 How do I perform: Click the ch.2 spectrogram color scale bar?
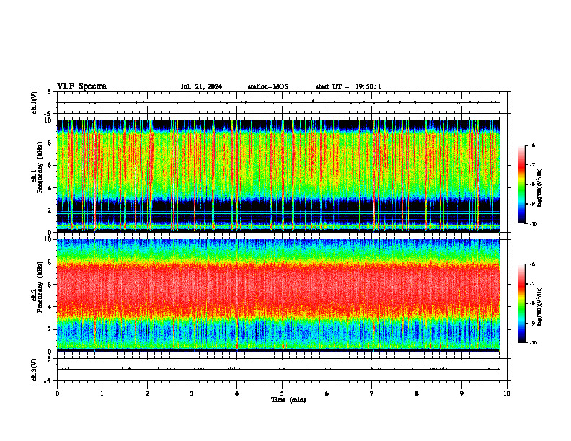(x=521, y=303)
